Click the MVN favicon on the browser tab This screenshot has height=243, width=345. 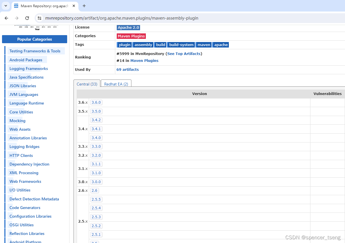(16, 6)
